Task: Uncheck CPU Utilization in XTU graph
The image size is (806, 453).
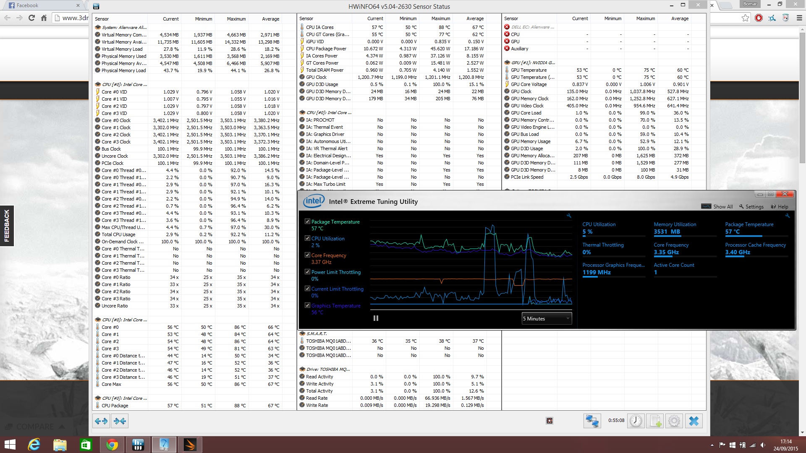Action: tap(307, 238)
